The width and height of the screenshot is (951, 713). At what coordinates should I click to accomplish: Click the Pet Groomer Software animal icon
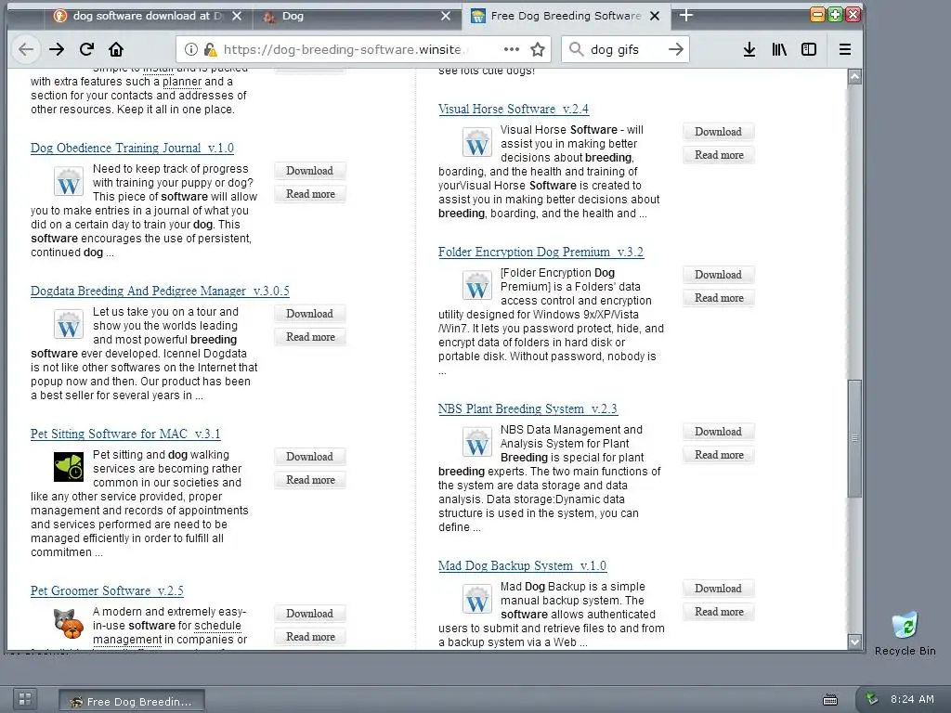(x=69, y=624)
